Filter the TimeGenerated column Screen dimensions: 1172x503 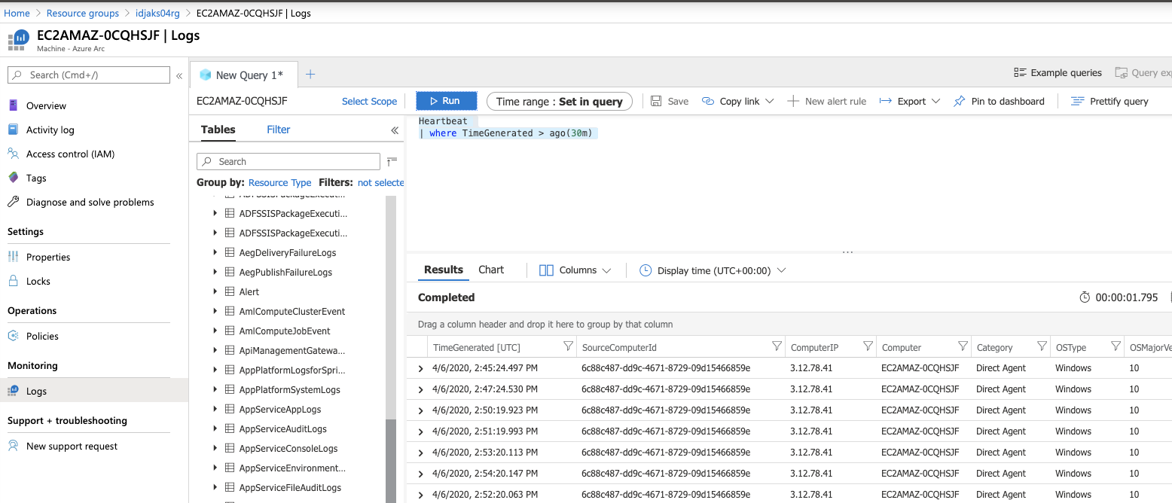point(568,347)
